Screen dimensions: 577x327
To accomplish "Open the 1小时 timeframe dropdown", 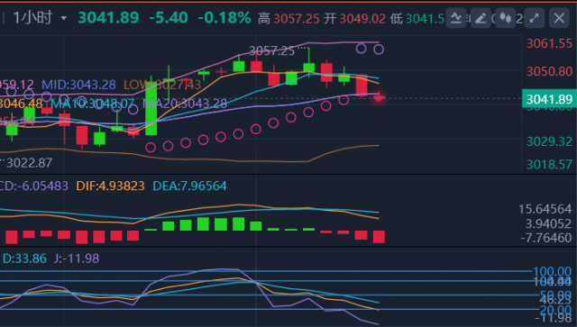I will tap(40, 18).
